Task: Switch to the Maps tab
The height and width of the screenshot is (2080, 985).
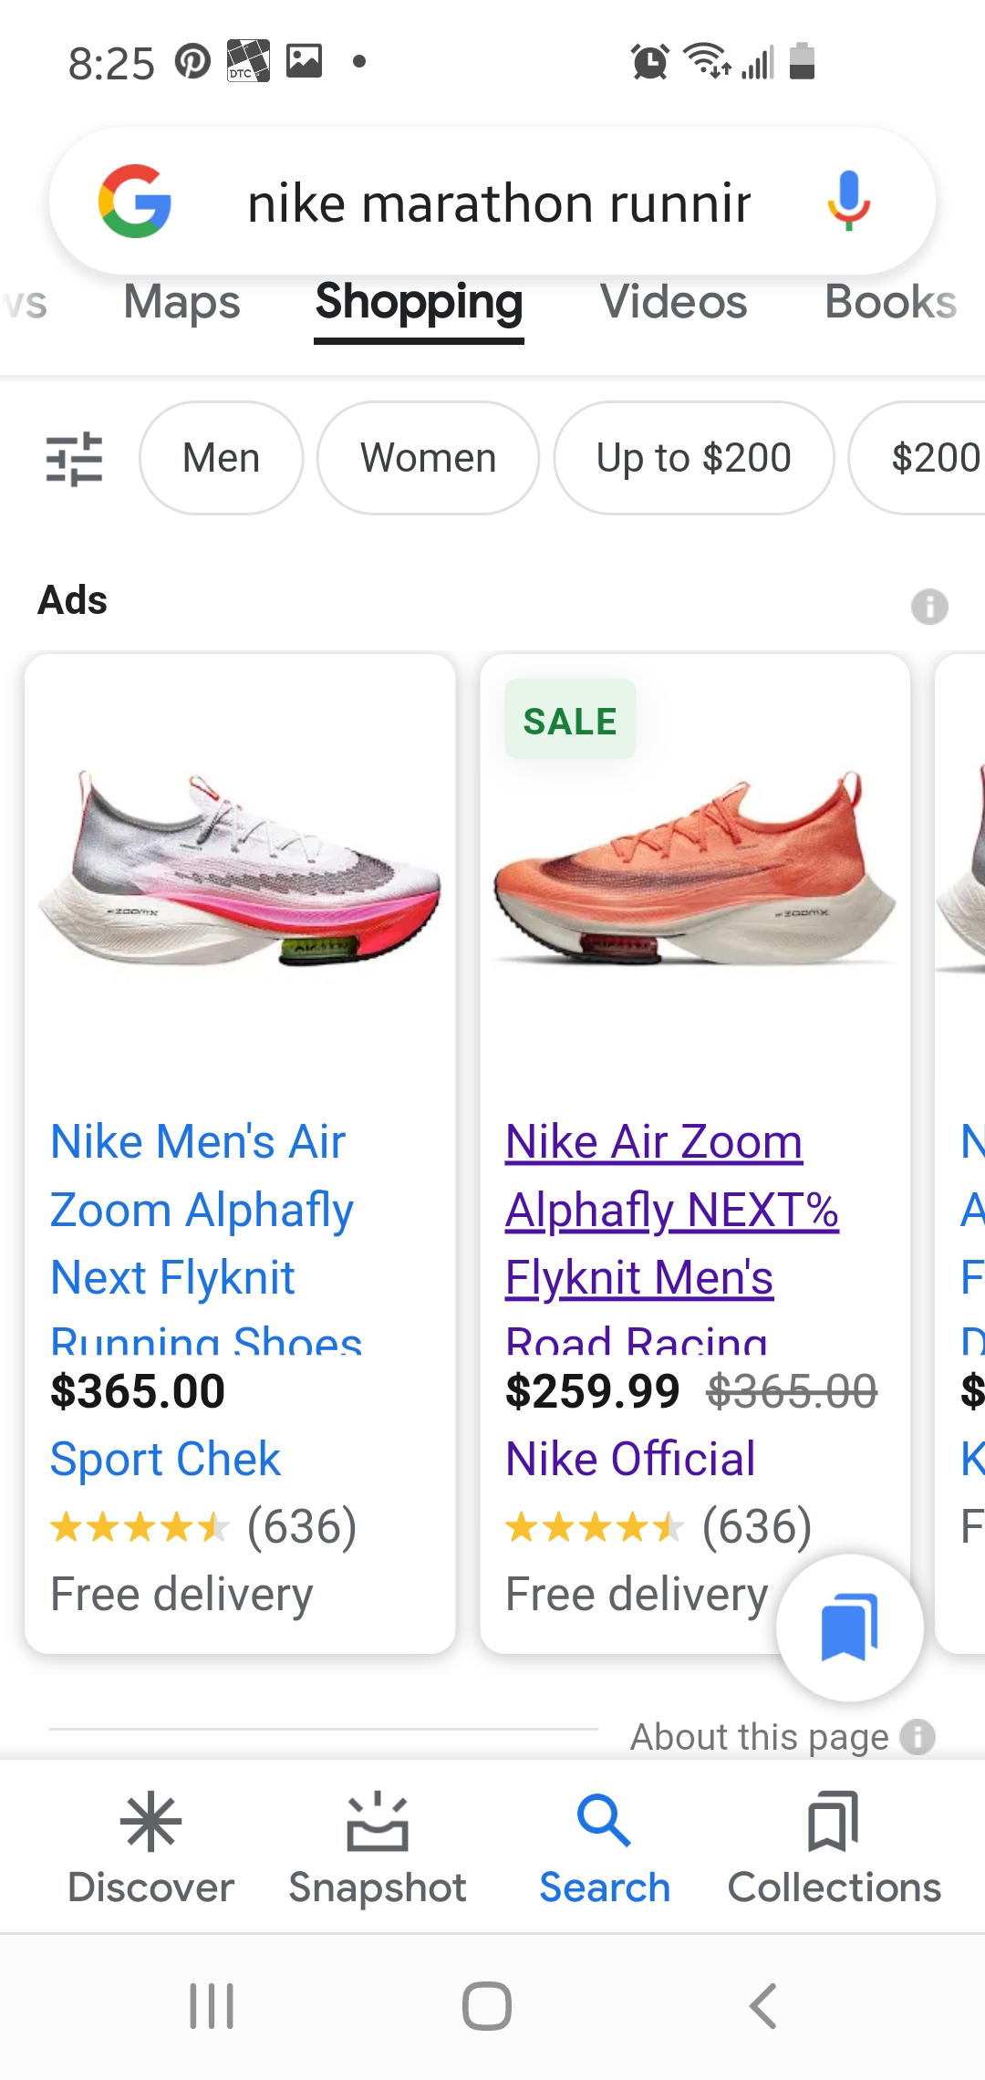Action: tap(181, 302)
